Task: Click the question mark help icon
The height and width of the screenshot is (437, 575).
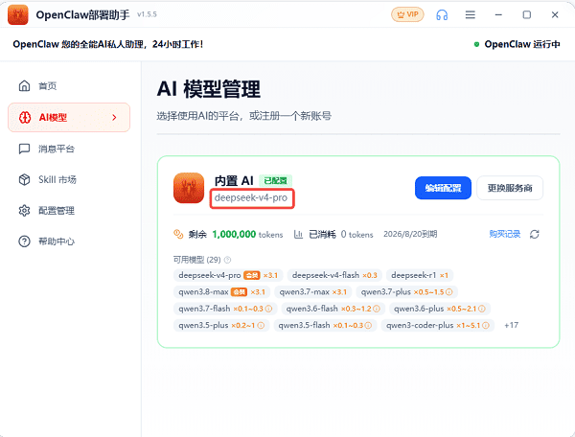Action: [24, 241]
